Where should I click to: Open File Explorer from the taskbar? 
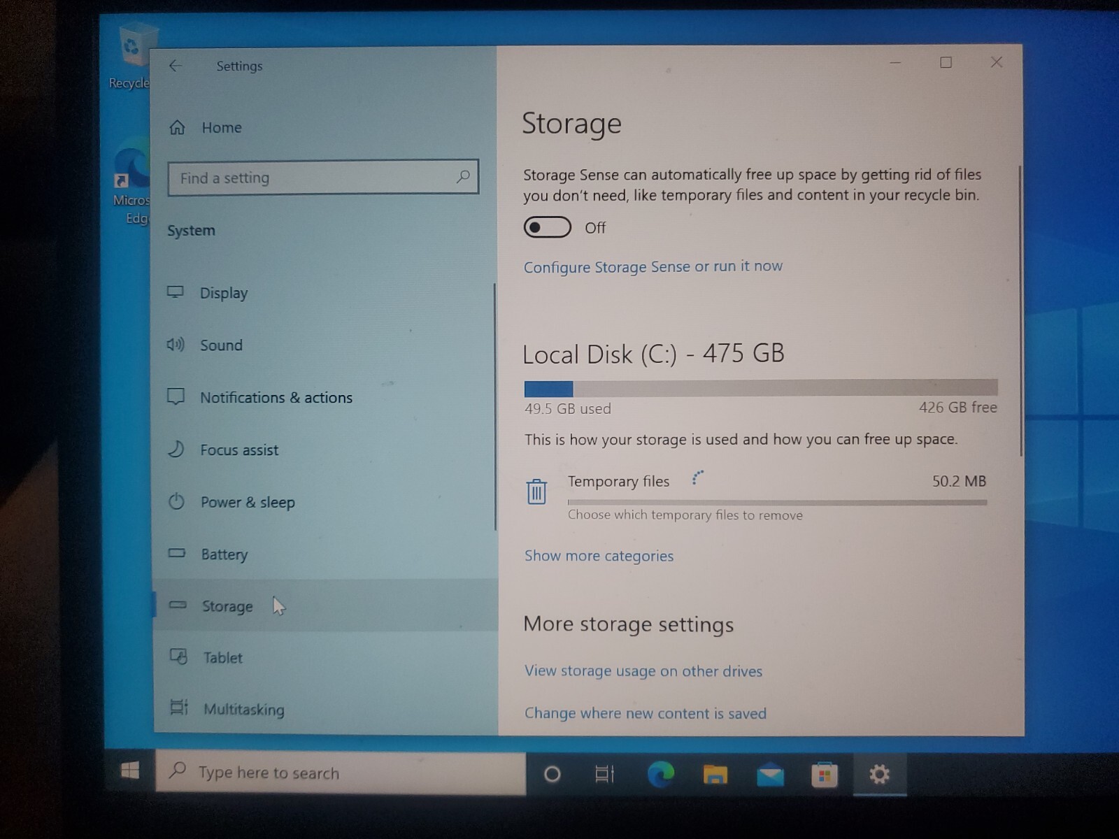pyautogui.click(x=715, y=775)
